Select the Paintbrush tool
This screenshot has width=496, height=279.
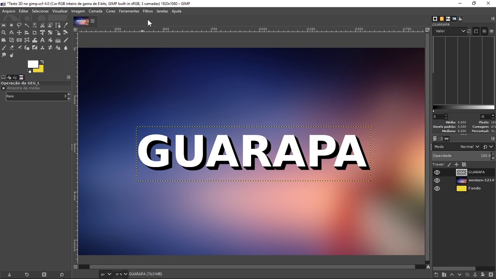point(3,48)
